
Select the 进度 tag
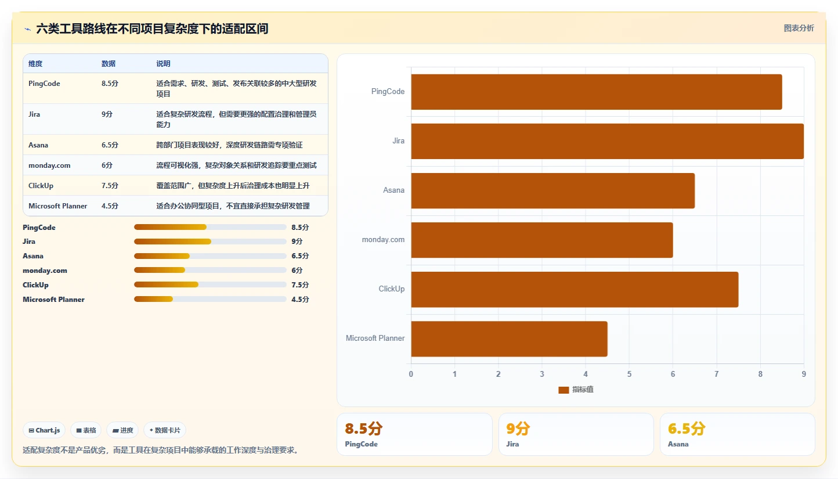tap(122, 430)
